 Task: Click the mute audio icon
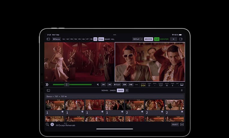[97, 85]
